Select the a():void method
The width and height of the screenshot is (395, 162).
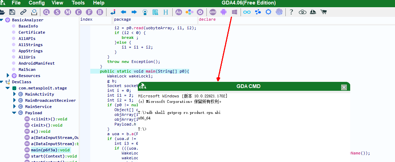(x=41, y=131)
